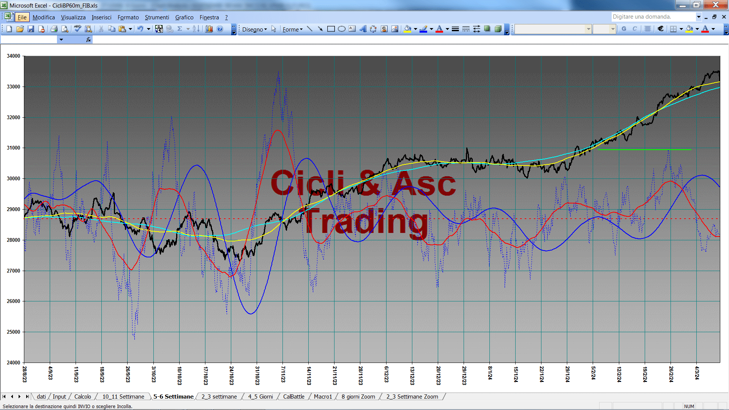Open the Line Style options

(455, 29)
